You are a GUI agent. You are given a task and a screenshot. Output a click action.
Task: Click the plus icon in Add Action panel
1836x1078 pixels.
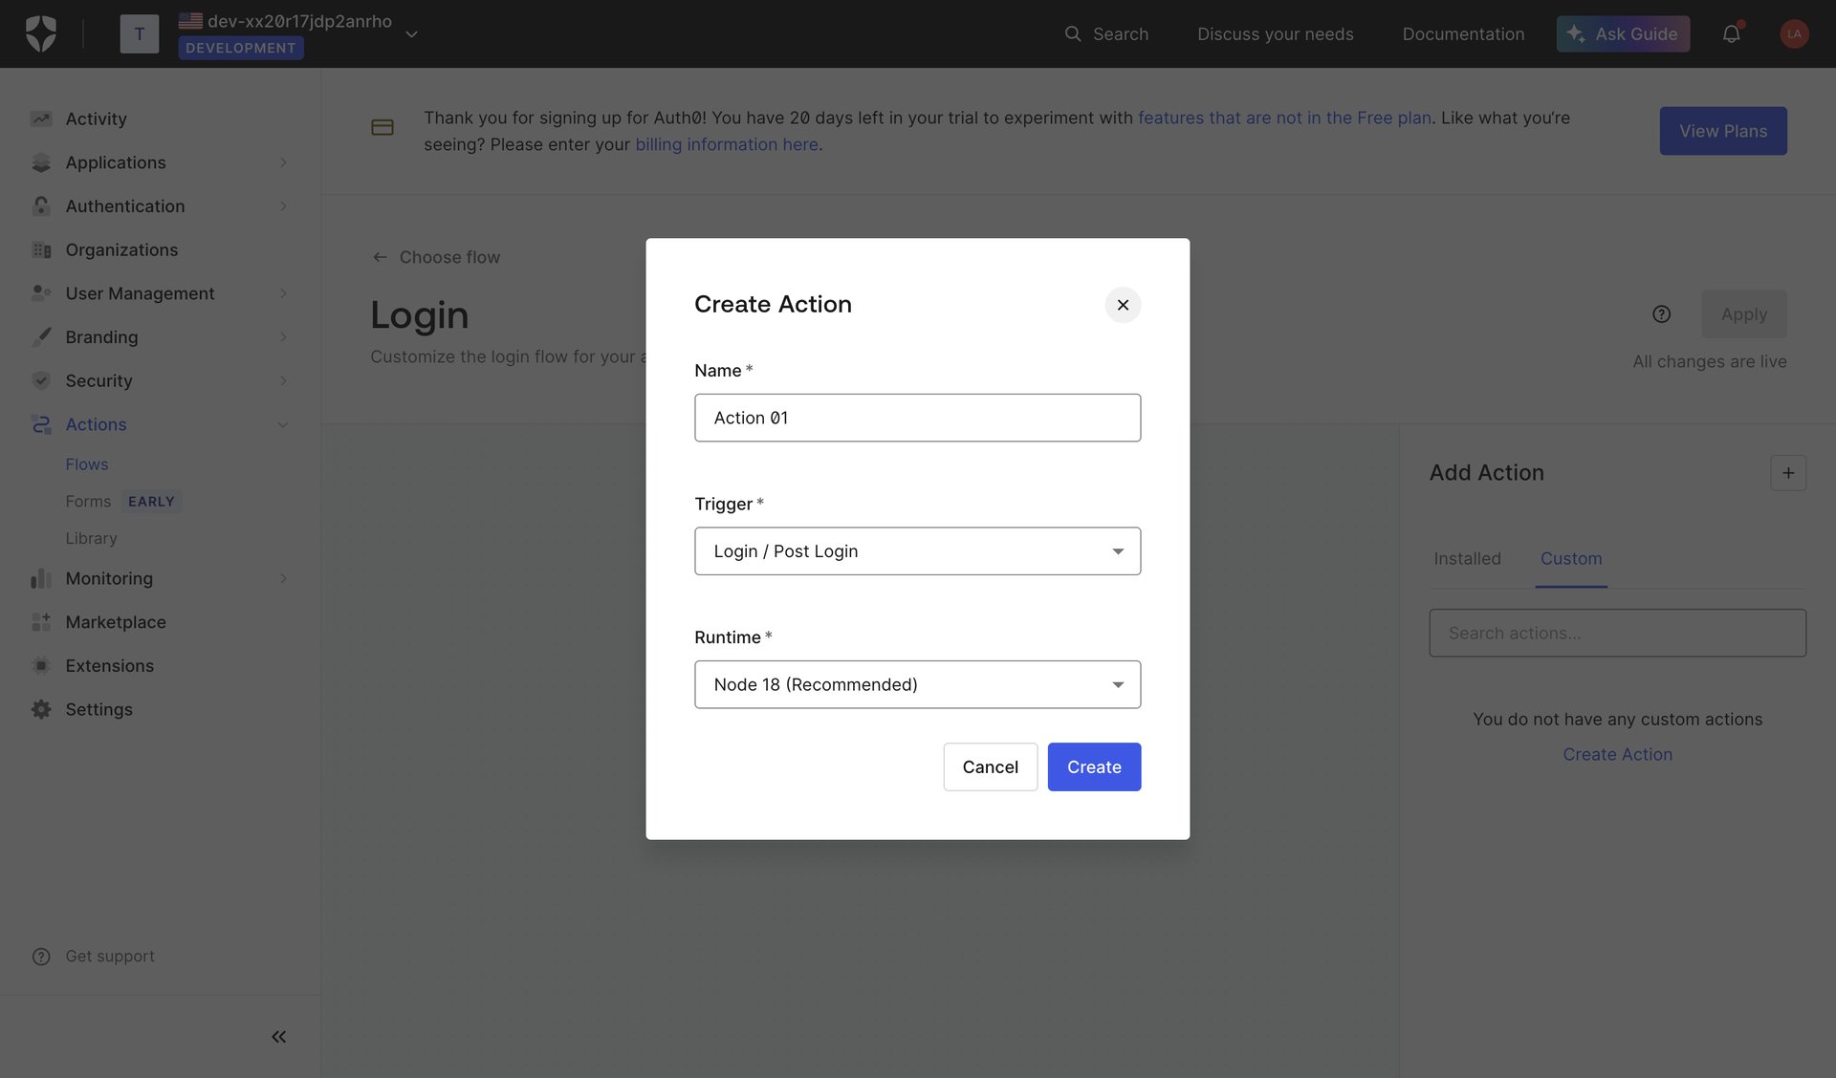pos(1789,472)
